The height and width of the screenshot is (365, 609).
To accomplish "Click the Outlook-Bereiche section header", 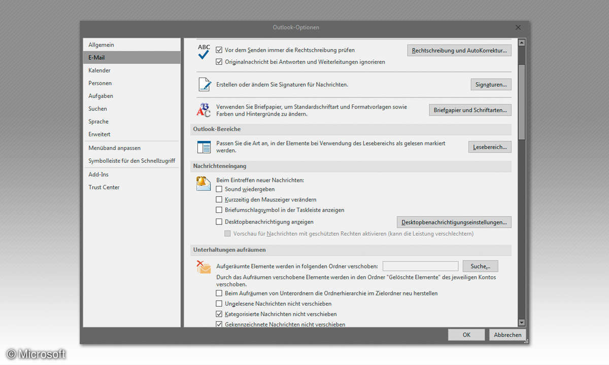I will click(351, 129).
